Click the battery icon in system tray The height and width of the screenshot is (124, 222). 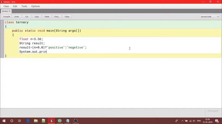[x=186, y=121]
